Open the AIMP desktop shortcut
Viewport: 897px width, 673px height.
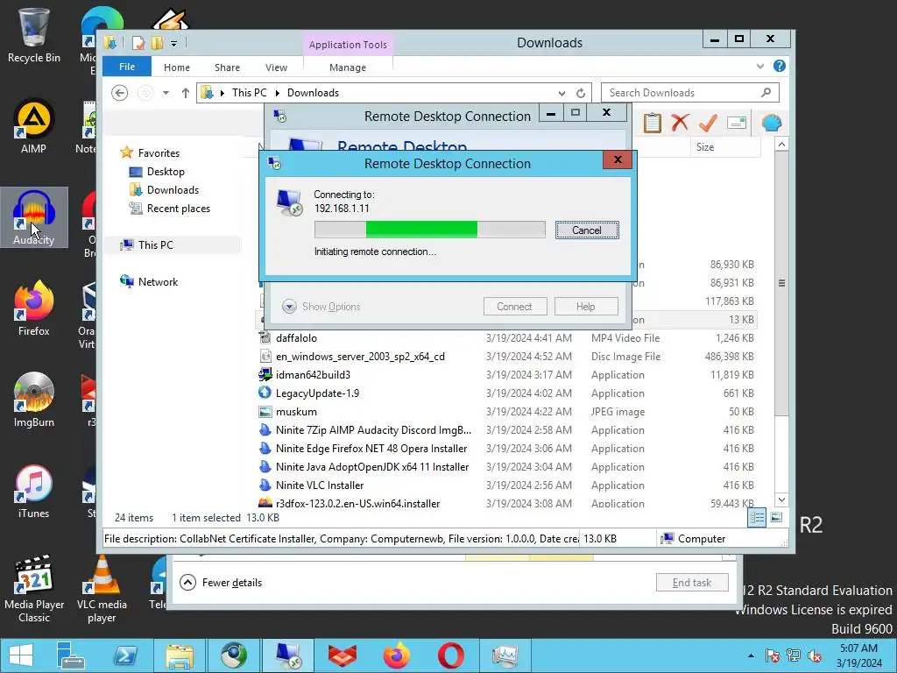point(34,126)
